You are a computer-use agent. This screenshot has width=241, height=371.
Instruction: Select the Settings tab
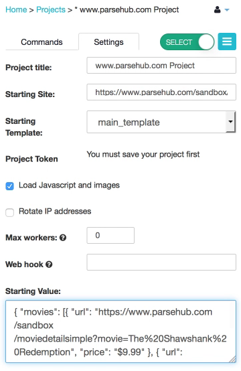[108, 42]
